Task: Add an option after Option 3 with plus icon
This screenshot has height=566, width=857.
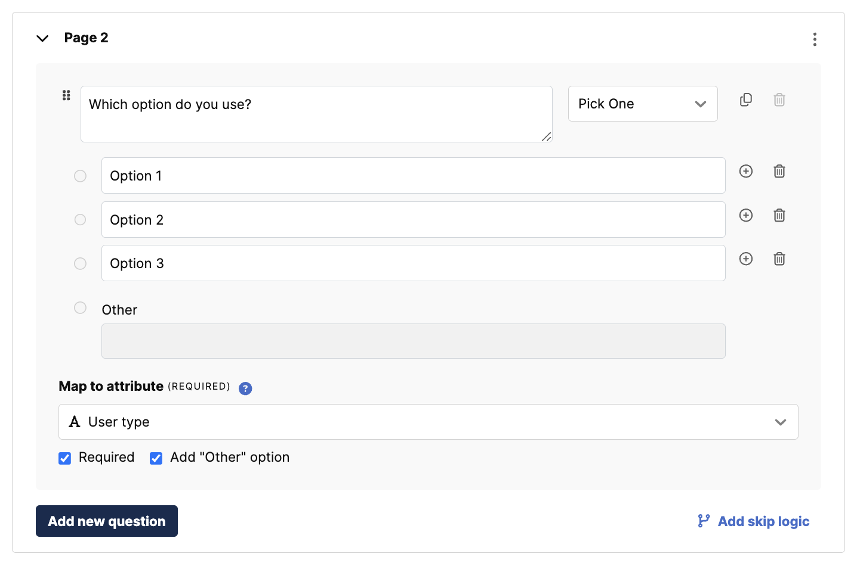Action: 746,259
